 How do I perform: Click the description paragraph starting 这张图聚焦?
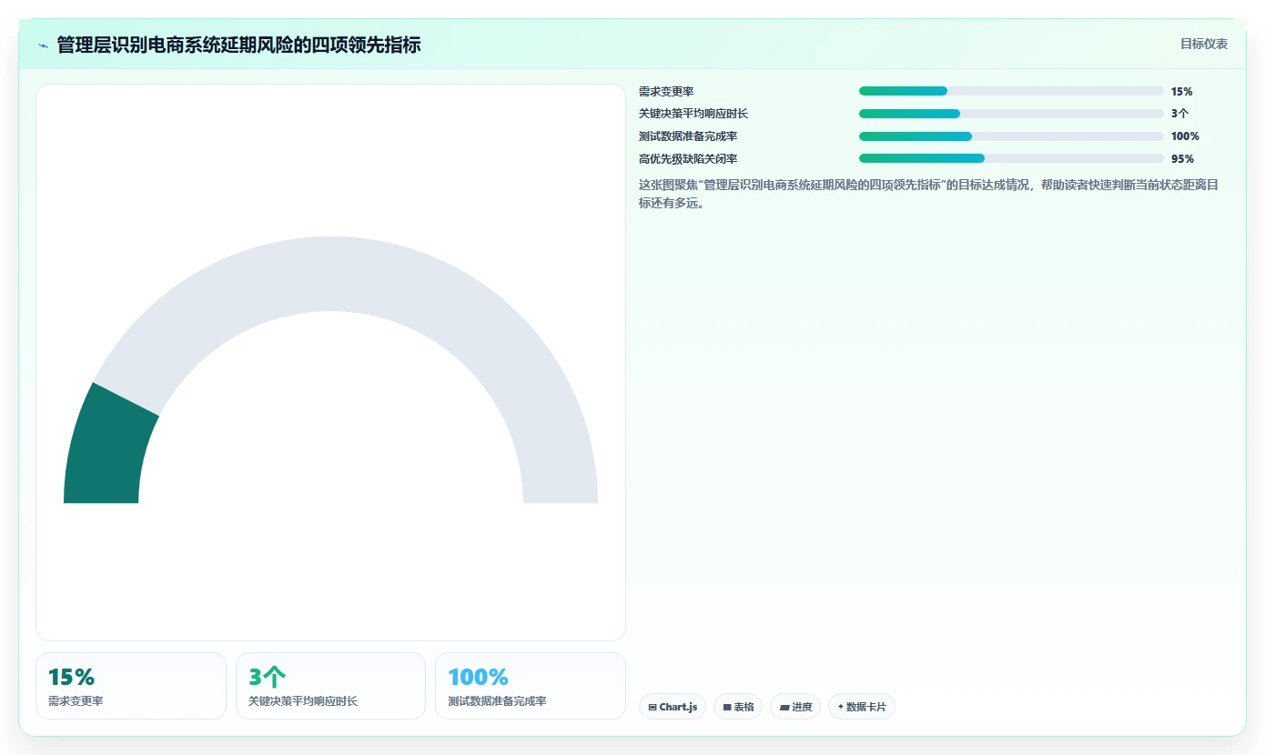[x=929, y=194]
